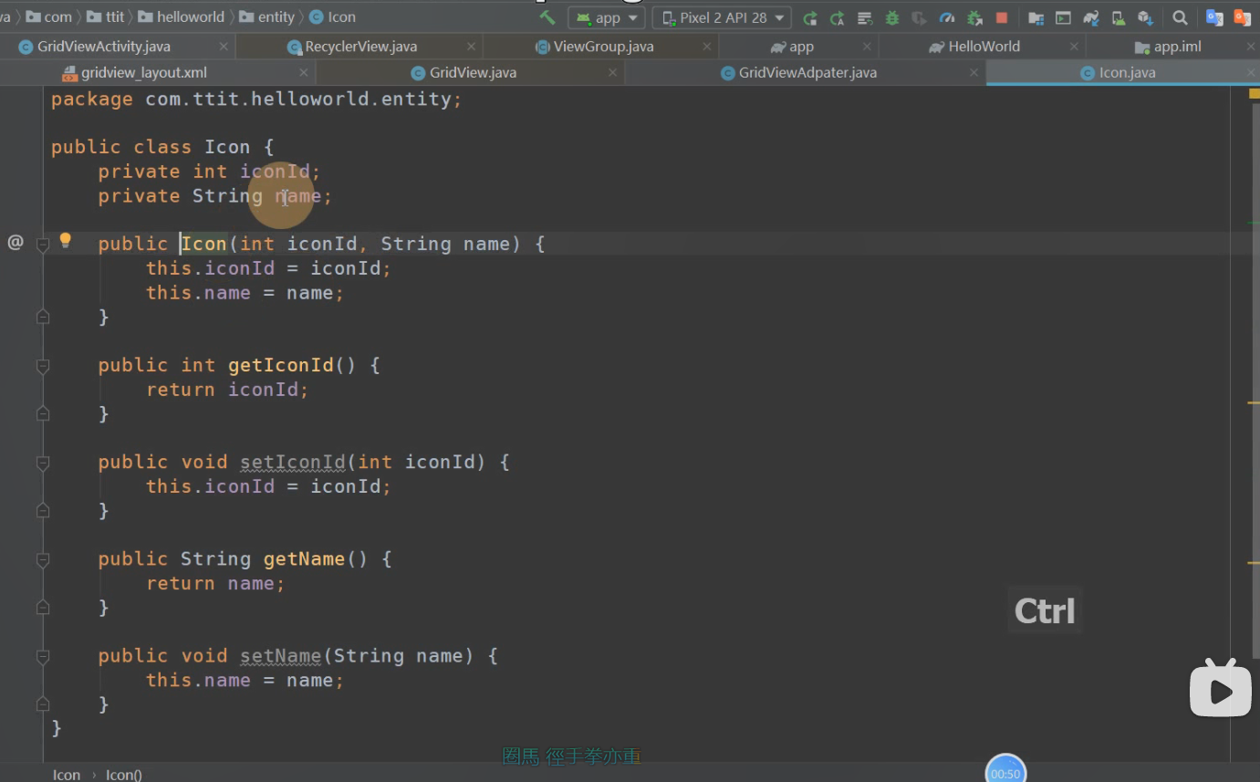Viewport: 1260px width, 782px height.
Task: Click the 'return name;' statement
Action: 215,583
